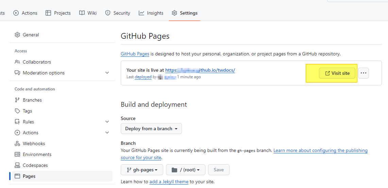
Task: Open Webhooks settings
Action: pos(62,143)
